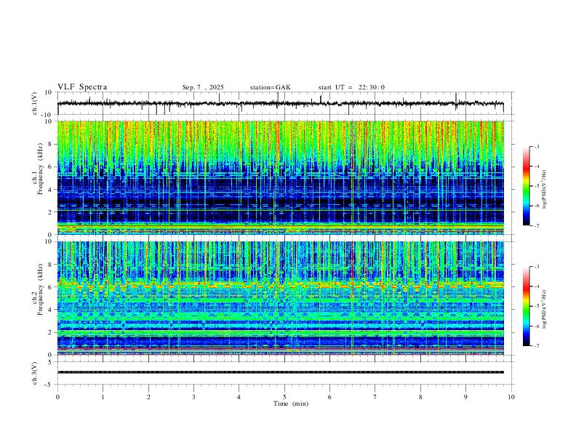Click the time axis tick label '3'

193,397
